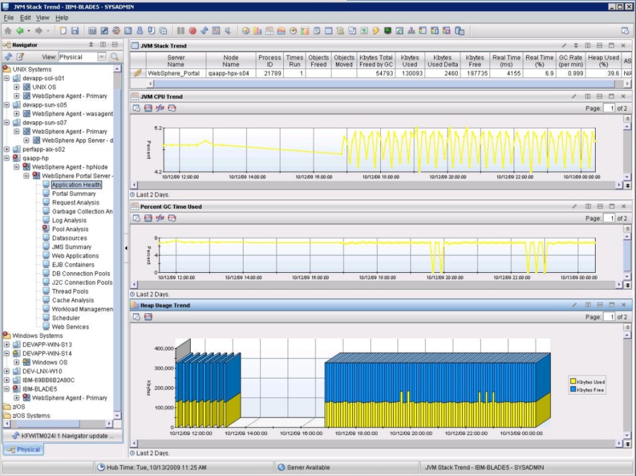Click the Home toolbar icon
Viewport: 636px width, 476px height.
point(8,30)
